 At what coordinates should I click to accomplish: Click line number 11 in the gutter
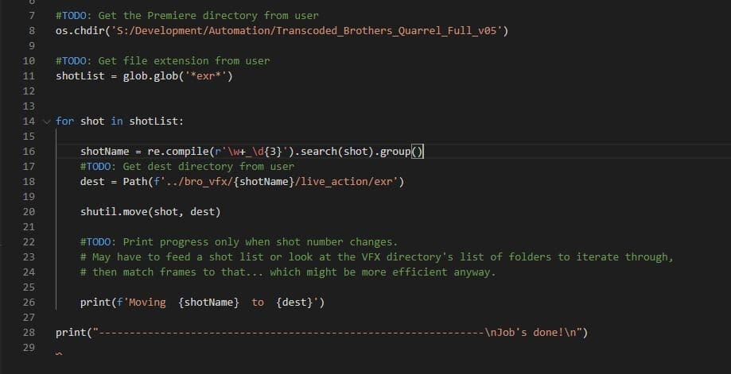pos(29,76)
